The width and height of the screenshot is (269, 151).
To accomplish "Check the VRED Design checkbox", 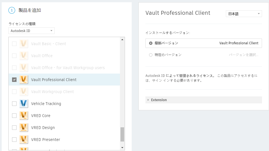I will 14,128.
